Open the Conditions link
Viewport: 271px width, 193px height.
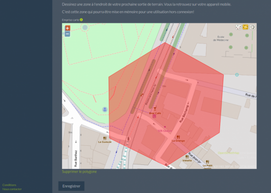click(x=9, y=185)
